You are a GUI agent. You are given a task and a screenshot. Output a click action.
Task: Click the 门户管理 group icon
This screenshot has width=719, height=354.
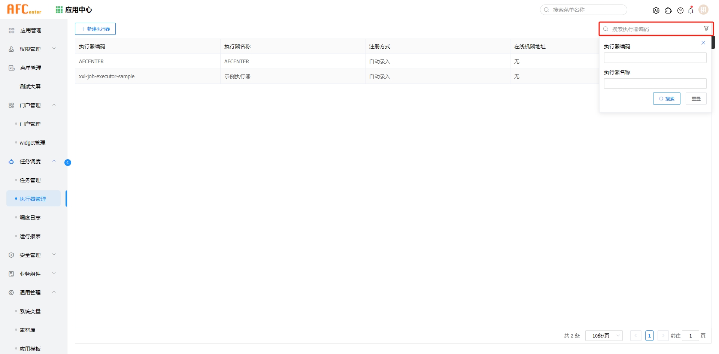[11, 105]
